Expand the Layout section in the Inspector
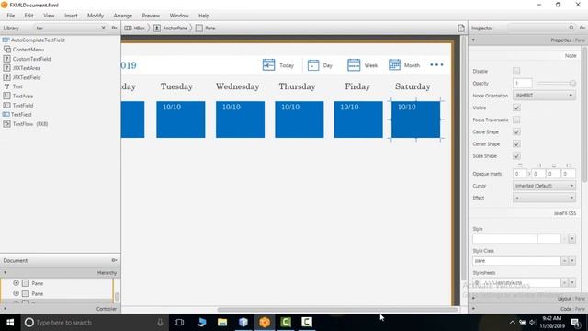 [x=528, y=298]
